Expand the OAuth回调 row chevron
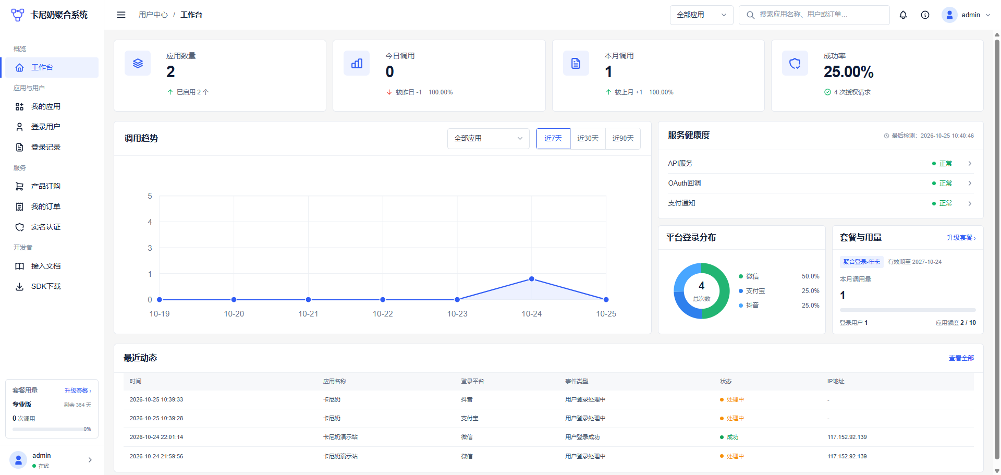This screenshot has width=1001, height=475. tap(970, 183)
